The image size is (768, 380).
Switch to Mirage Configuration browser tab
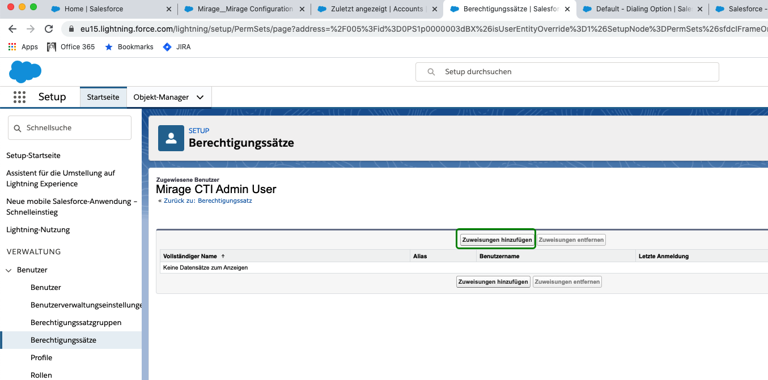pyautogui.click(x=245, y=9)
